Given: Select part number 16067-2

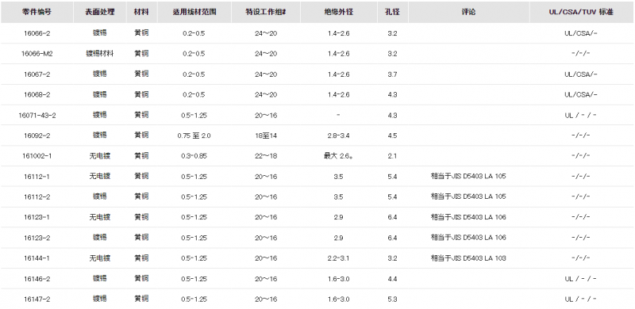Looking at the screenshot, I should click(x=37, y=74).
